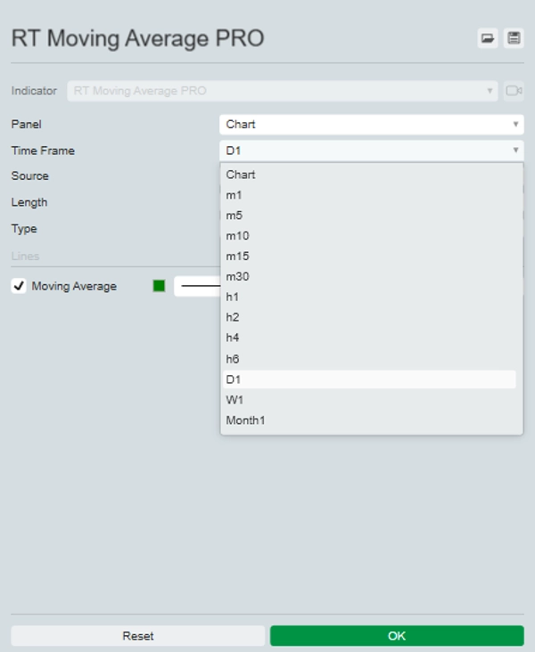Open the green Moving Average color swatch

[x=159, y=286]
